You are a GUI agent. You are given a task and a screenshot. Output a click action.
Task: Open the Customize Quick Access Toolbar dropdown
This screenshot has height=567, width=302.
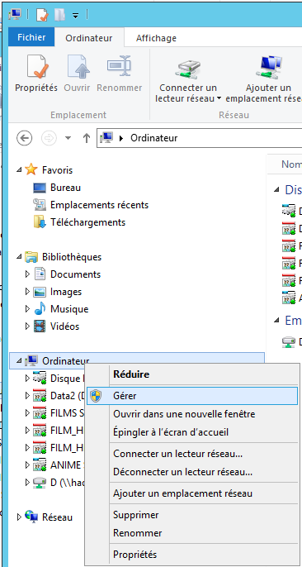pos(75,15)
